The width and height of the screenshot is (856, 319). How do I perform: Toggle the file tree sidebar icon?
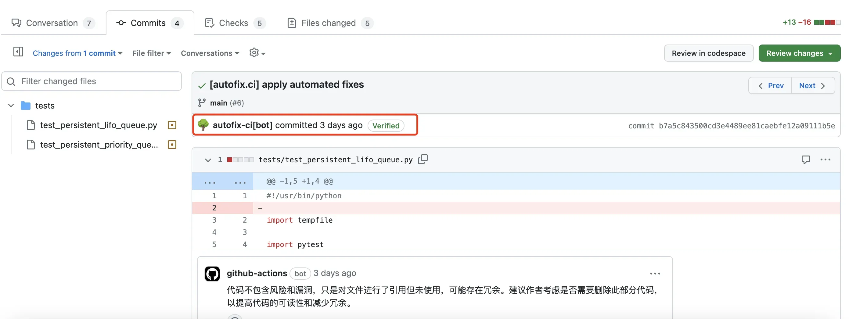[18, 52]
